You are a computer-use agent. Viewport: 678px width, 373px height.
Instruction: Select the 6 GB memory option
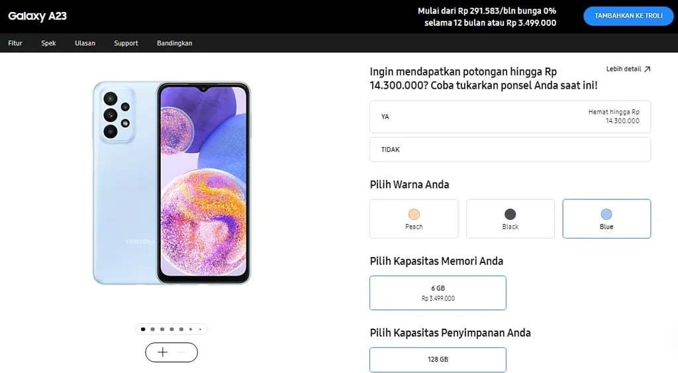pos(438,293)
